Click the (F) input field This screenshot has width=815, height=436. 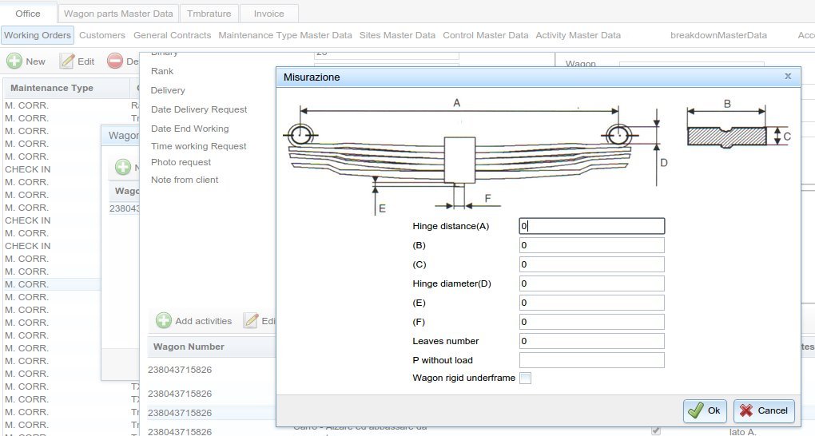pos(591,322)
